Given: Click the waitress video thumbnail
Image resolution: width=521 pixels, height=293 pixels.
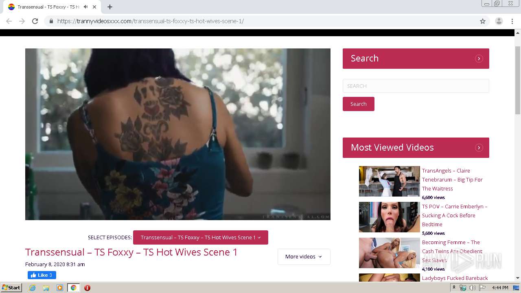Looking at the screenshot, I should coord(389,181).
